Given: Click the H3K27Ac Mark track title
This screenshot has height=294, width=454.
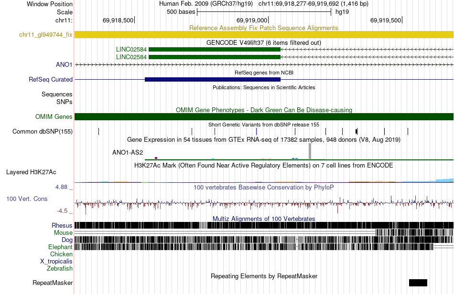Looking at the screenshot, I should point(264,165).
